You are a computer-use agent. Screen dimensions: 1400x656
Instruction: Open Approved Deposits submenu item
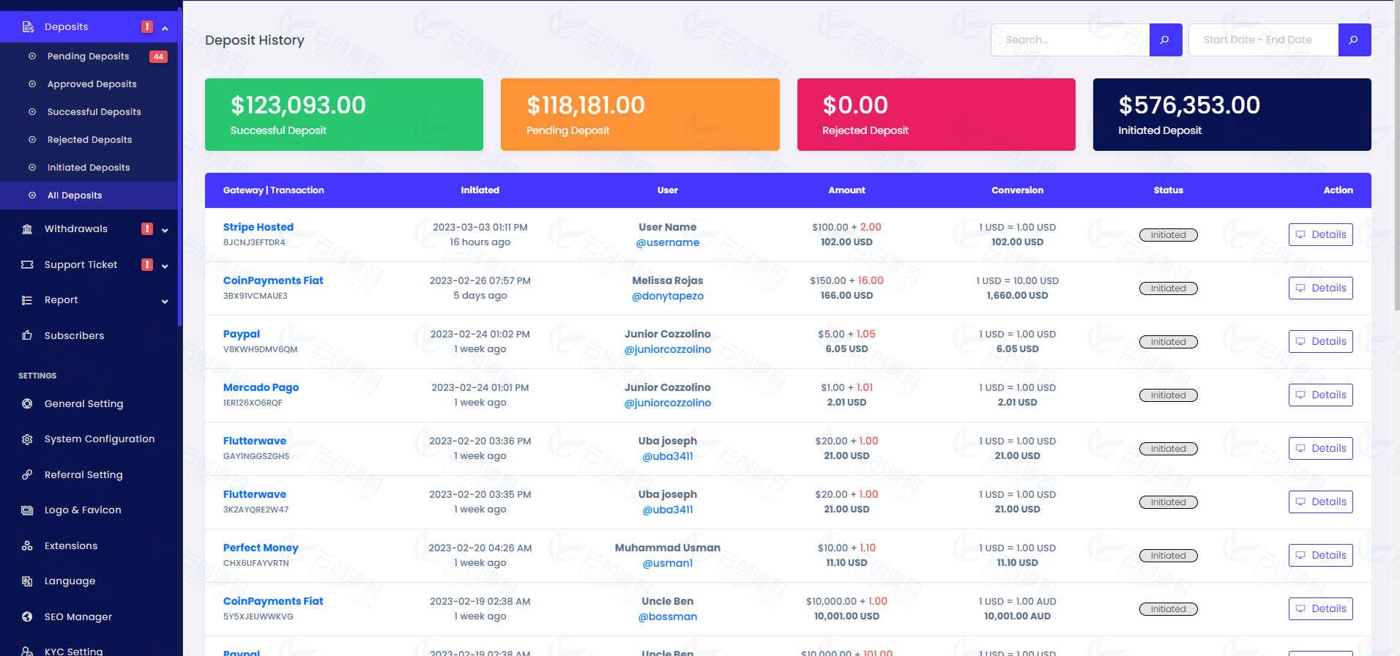89,84
